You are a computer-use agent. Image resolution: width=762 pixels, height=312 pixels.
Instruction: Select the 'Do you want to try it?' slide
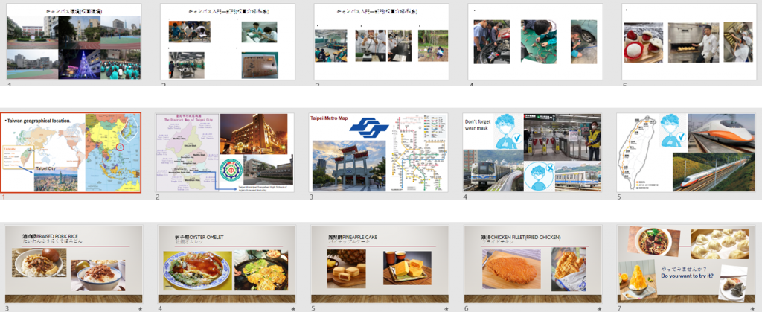tap(685, 264)
